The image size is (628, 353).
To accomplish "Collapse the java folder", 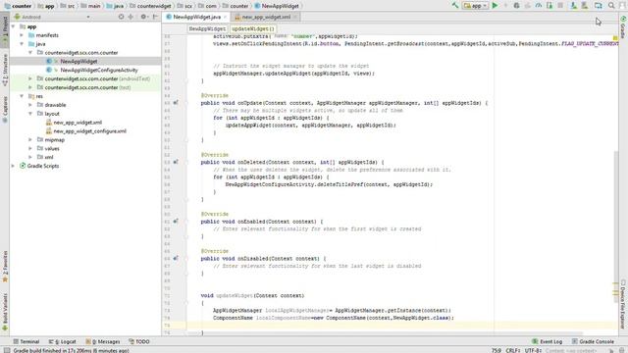I will click(x=22, y=44).
